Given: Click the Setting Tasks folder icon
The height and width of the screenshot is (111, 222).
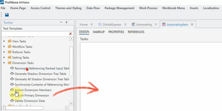Looking at the screenshot, I should pos(10,57).
